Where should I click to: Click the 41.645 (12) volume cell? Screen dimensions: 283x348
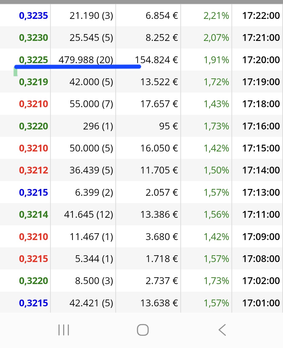click(x=89, y=215)
